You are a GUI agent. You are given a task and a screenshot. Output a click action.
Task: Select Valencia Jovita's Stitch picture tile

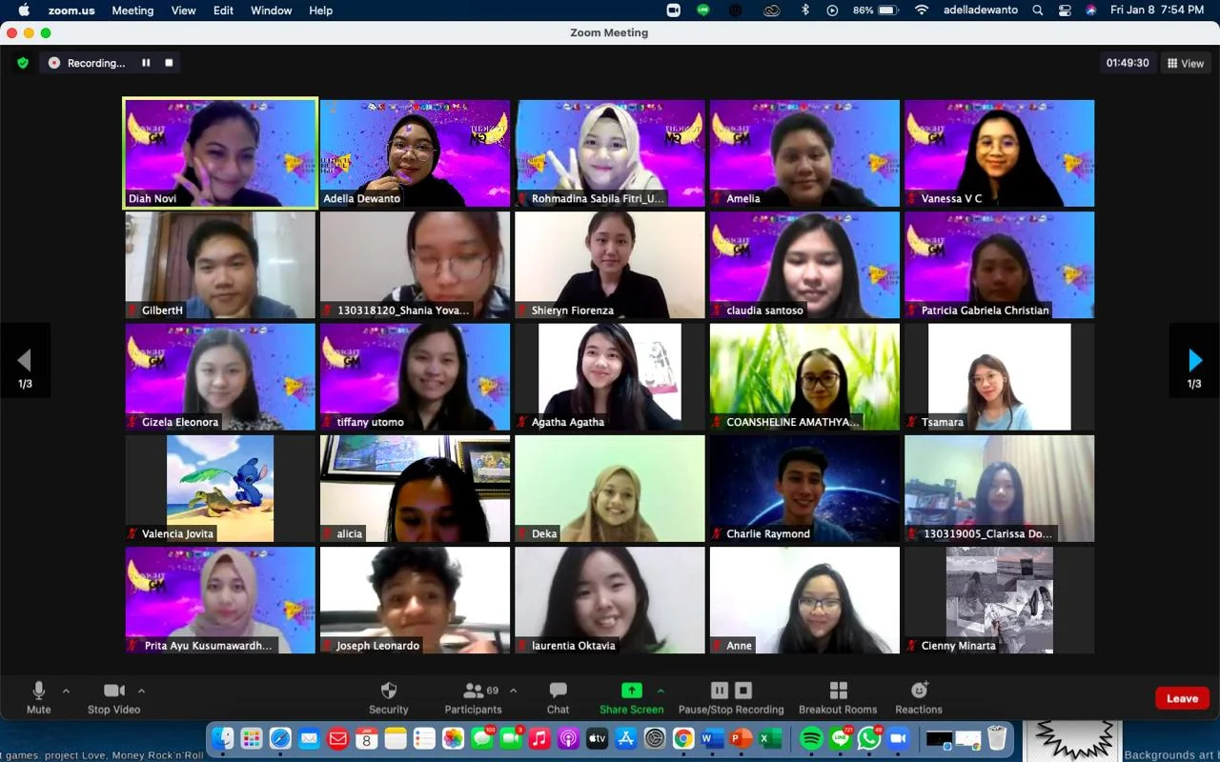[x=220, y=489]
